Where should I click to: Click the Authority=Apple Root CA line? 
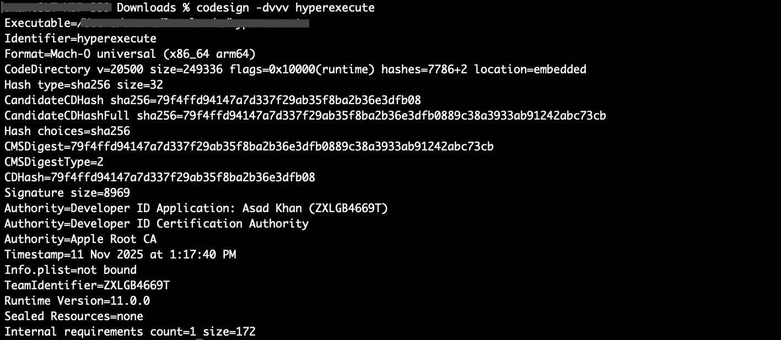[80, 239]
